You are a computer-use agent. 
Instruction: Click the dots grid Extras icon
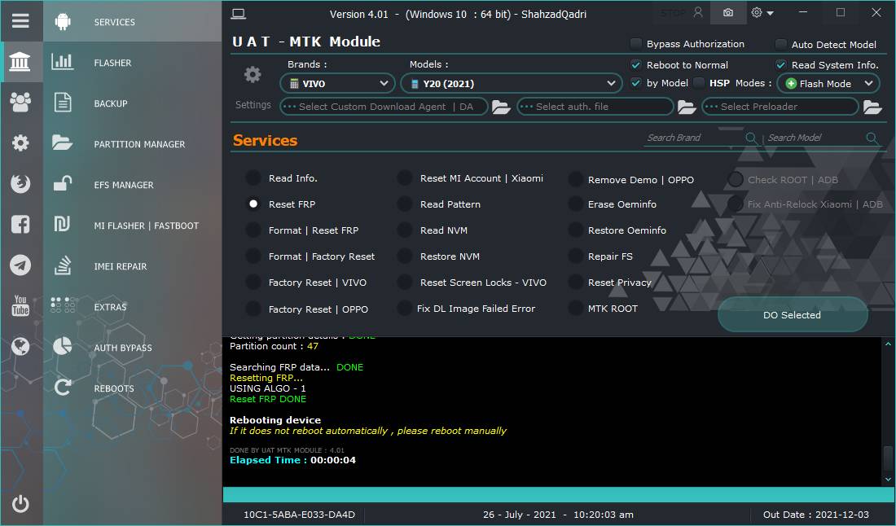(62, 305)
